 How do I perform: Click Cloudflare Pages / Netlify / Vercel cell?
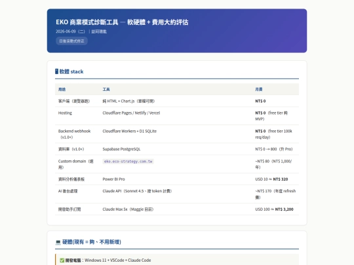click(x=131, y=113)
